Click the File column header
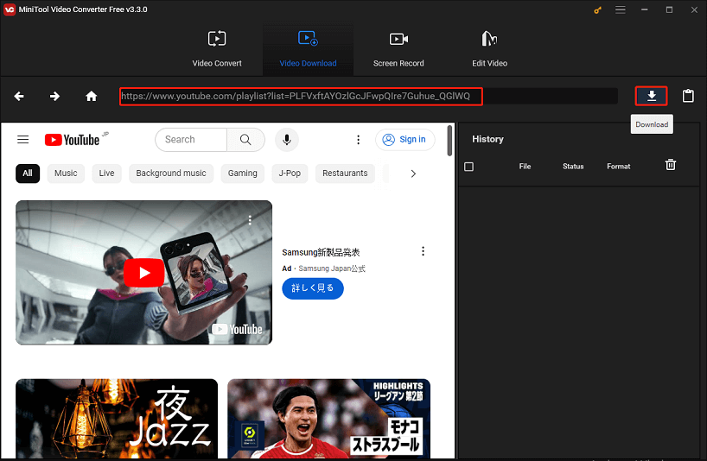Screen dimensions: 707x461 click(525, 167)
